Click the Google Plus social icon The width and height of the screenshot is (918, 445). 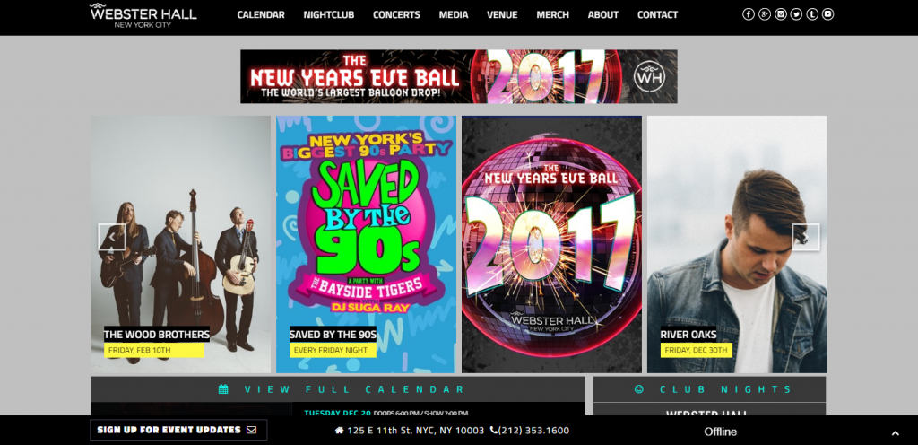tap(765, 14)
